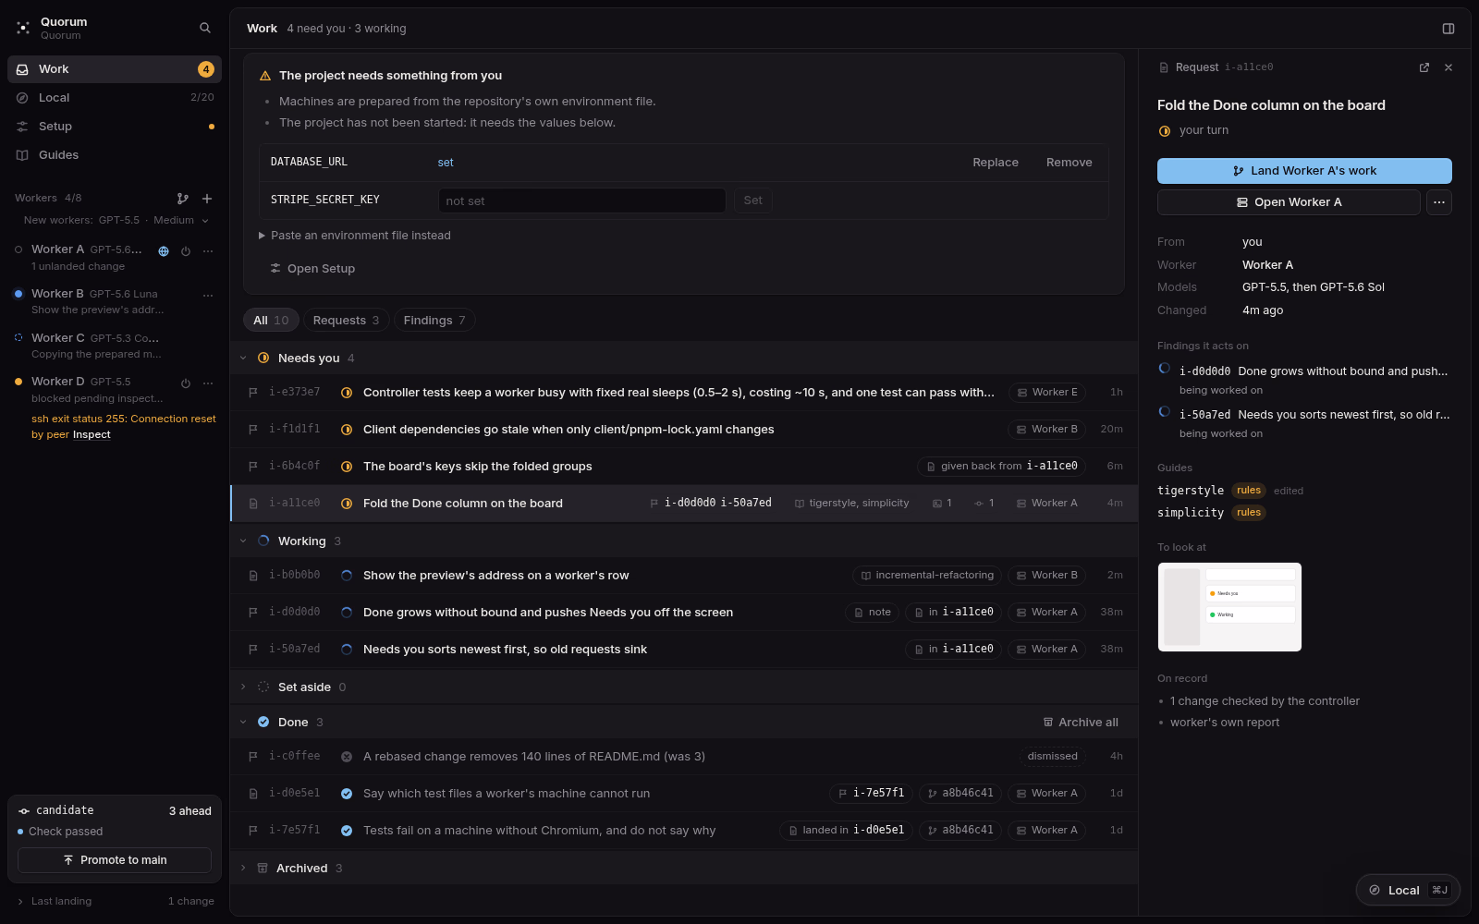Close the Request detail panel
This screenshot has height=924, width=1479.
[x=1448, y=67]
